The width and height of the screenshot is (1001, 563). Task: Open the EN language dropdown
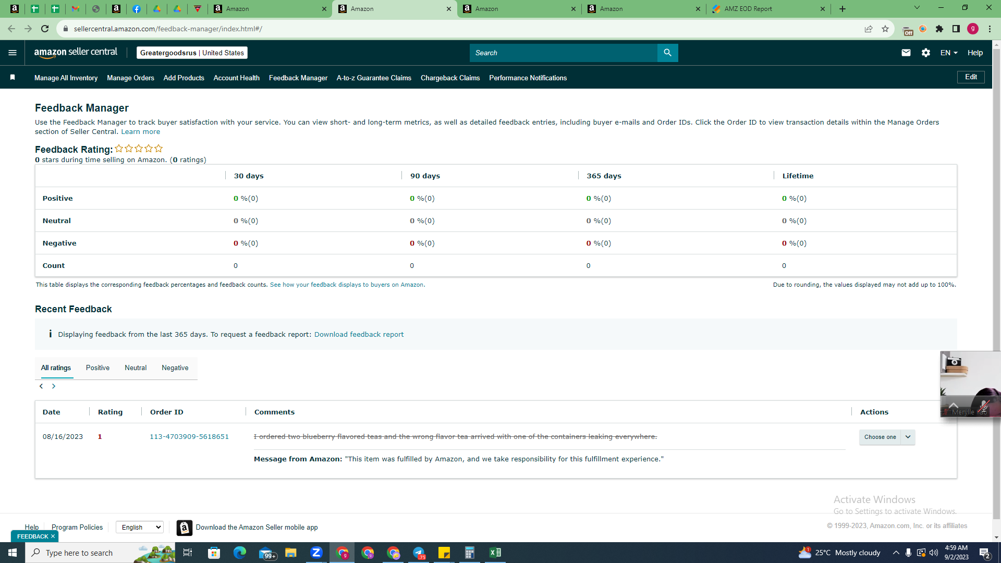click(949, 53)
